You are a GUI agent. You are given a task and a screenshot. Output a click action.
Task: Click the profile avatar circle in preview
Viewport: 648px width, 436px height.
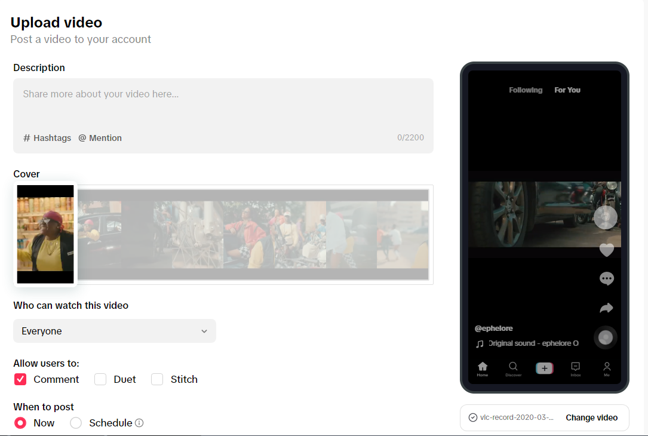tap(606, 217)
